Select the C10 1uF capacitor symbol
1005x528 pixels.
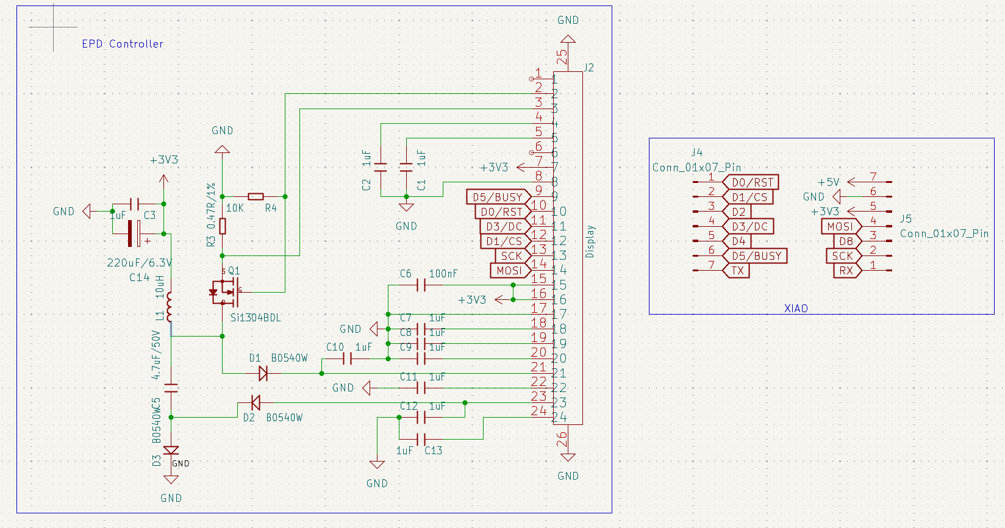[x=348, y=359]
